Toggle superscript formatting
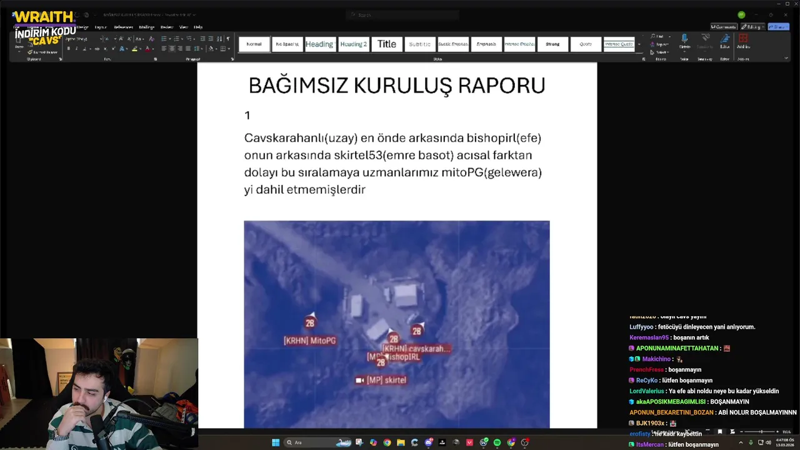The image size is (800, 450). 113,48
